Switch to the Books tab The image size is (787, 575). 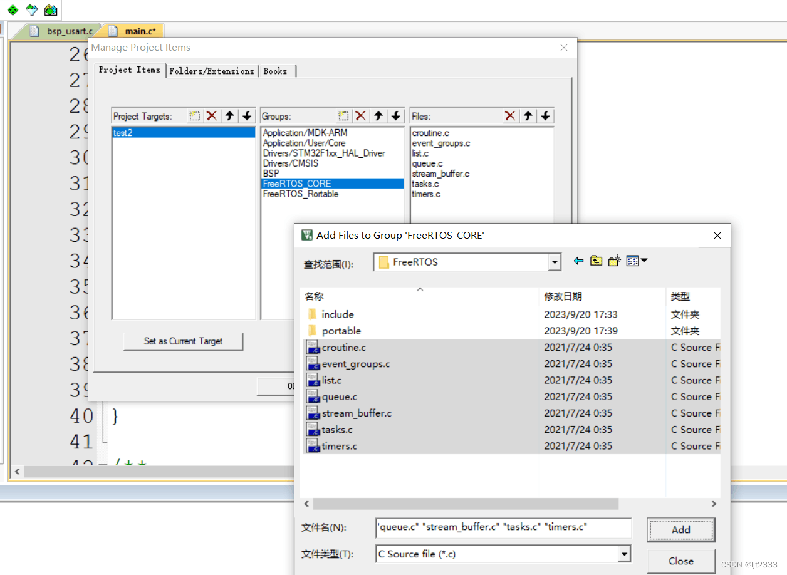276,70
